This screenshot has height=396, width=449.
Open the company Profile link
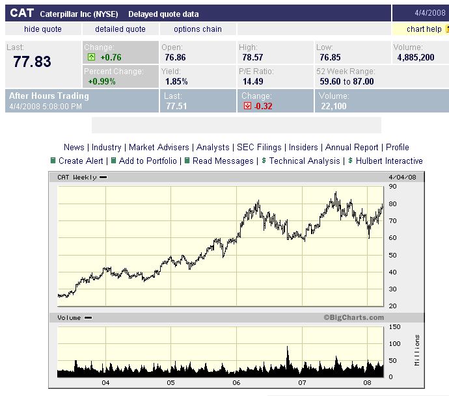397,148
